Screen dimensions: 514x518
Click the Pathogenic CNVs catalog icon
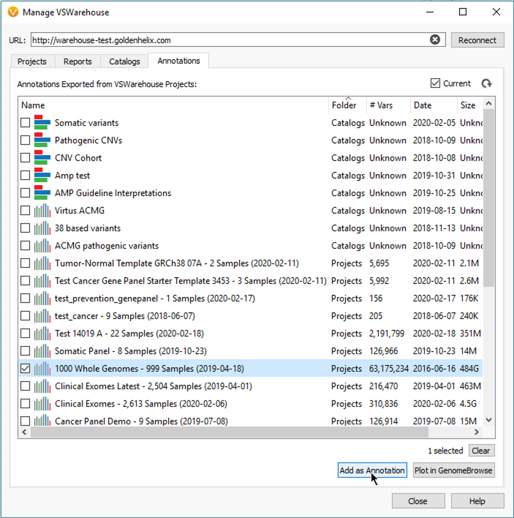click(42, 140)
